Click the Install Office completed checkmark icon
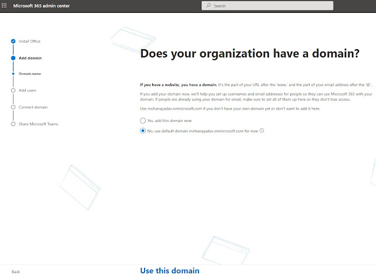 coord(13,41)
